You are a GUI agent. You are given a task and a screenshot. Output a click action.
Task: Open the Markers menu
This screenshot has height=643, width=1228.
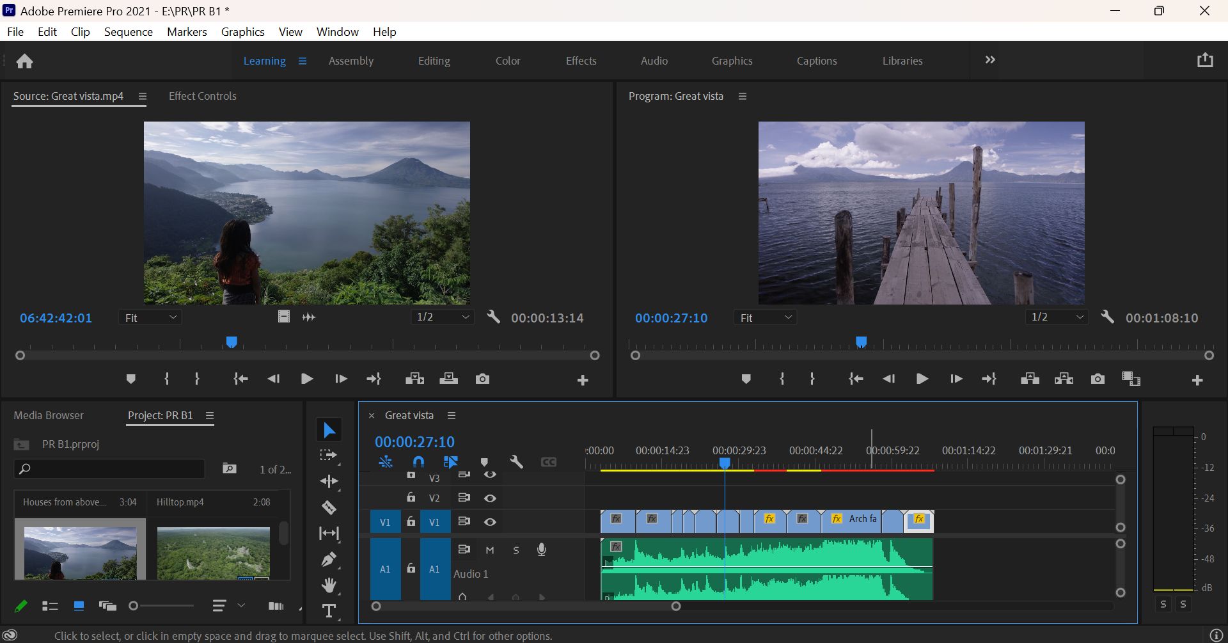click(x=187, y=31)
